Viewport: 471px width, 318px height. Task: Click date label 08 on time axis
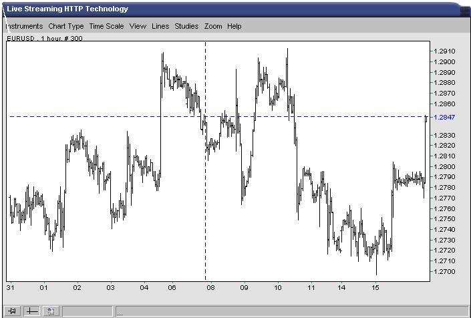tap(210, 288)
